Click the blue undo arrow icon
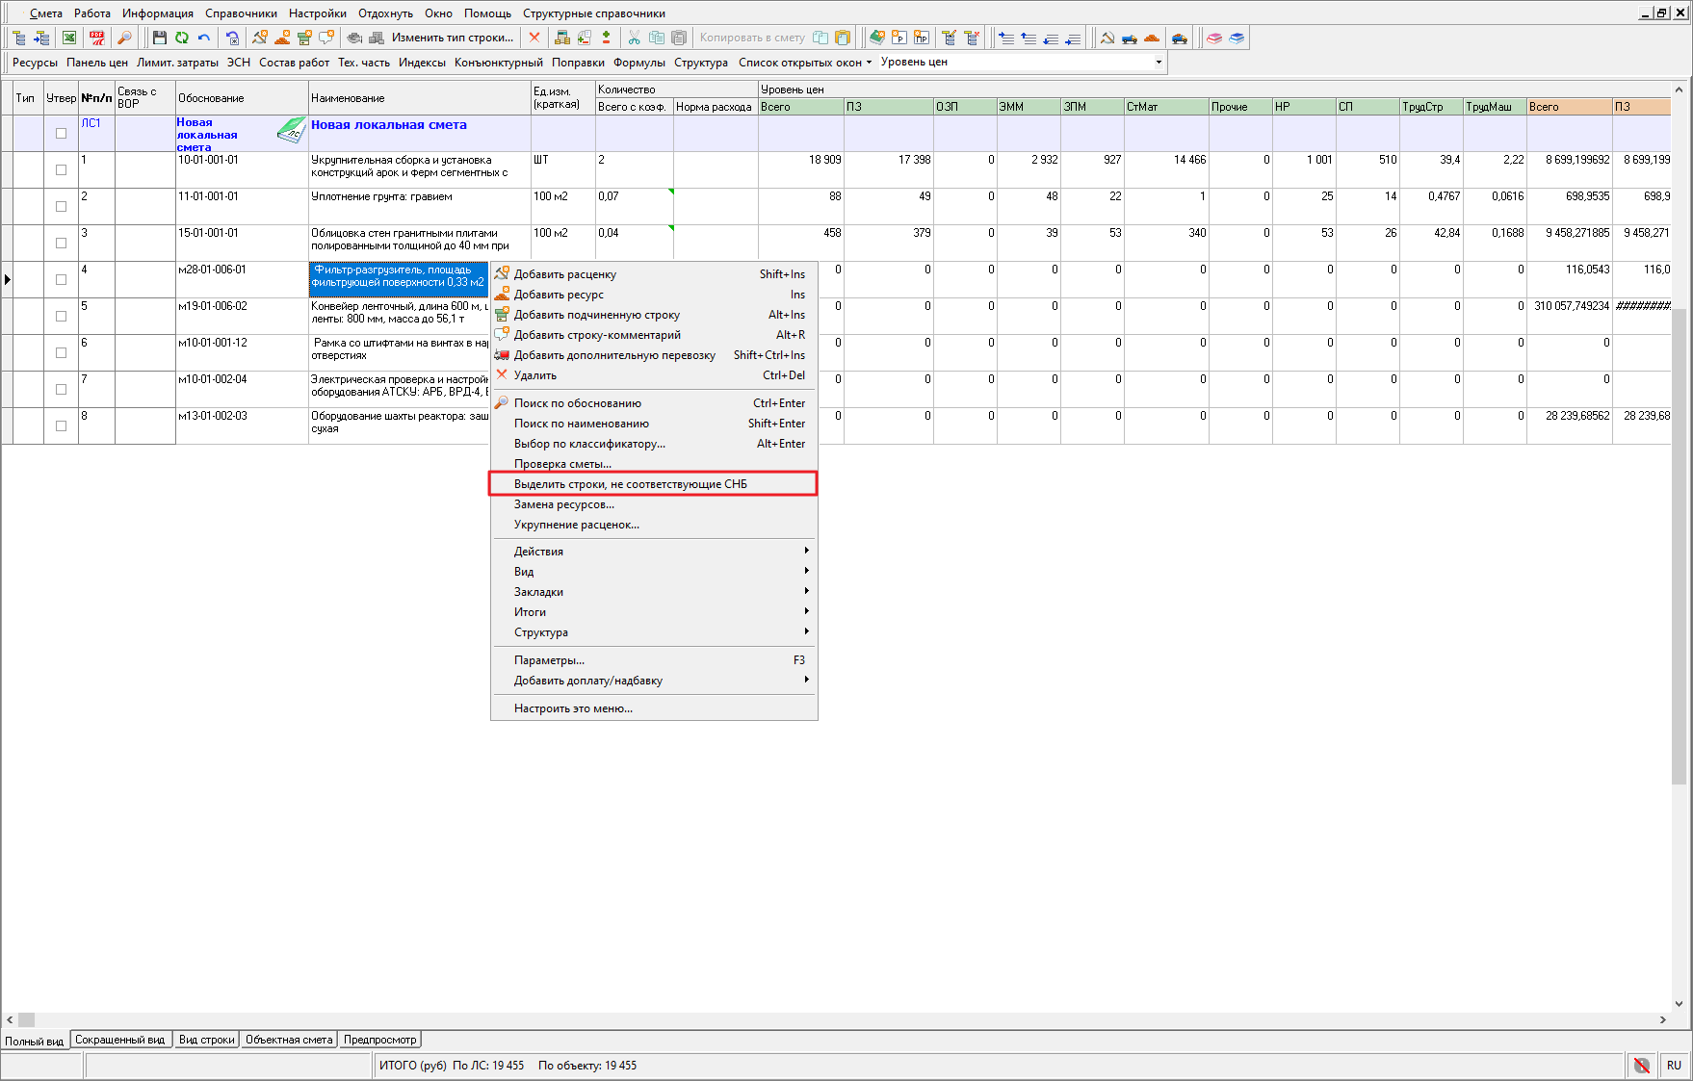Viewport: 1693px width, 1081px height. click(204, 38)
